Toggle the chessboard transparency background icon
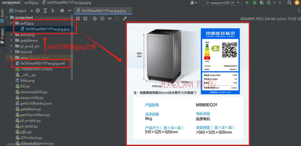 pos(78,19)
